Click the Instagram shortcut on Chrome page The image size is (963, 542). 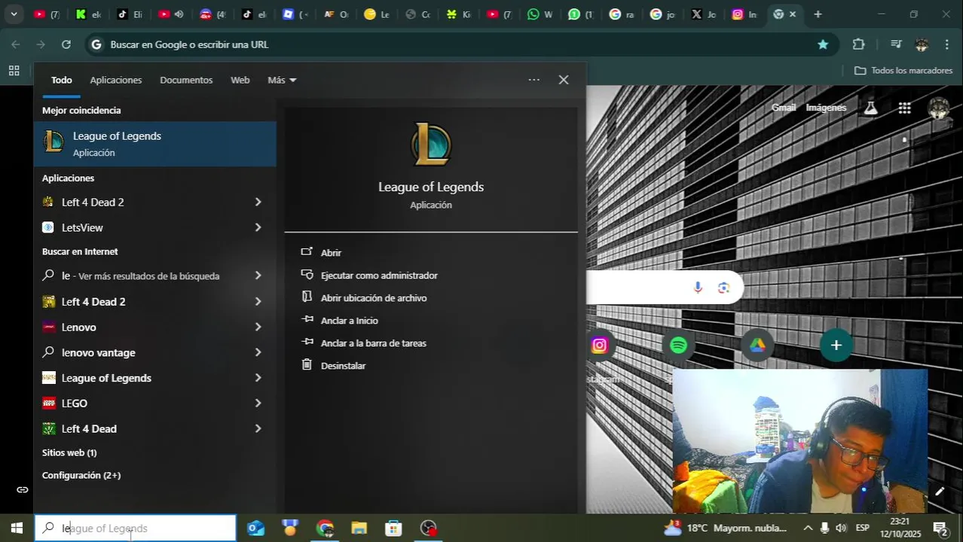(600, 346)
